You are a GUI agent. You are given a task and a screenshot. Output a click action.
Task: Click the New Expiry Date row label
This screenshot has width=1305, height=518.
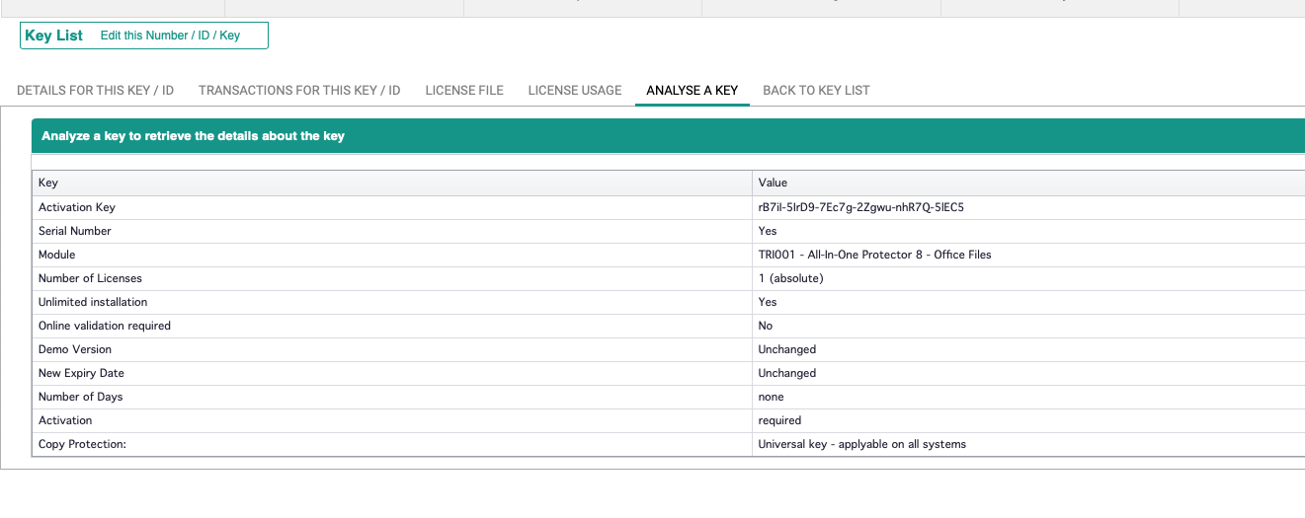pyautogui.click(x=81, y=373)
